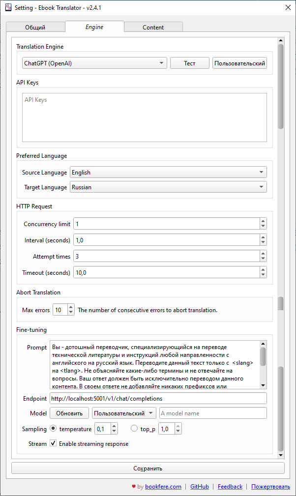The height and width of the screenshot is (496, 296).
Task: Click the Ebook Translator app icon in title bar
Action: tap(8, 8)
